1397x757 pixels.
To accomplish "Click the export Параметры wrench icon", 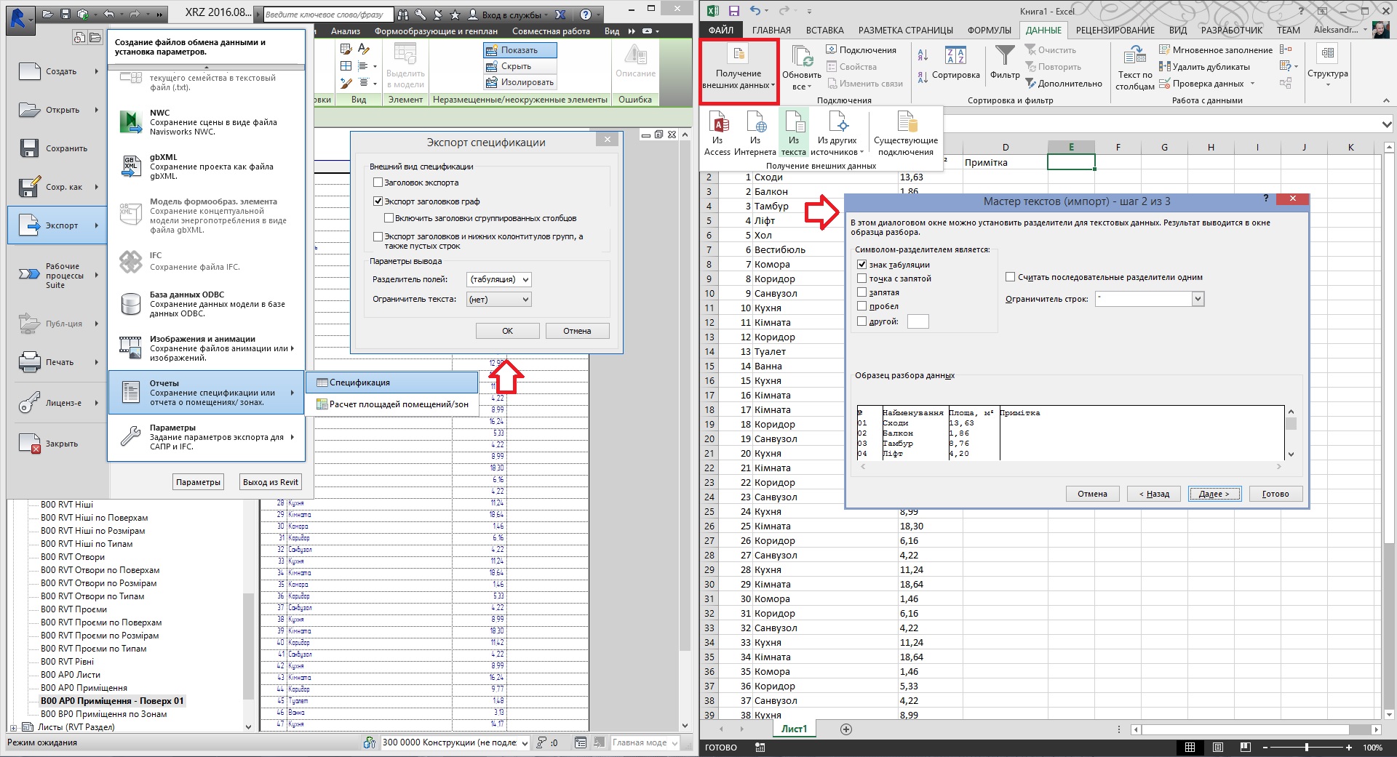I will coord(131,436).
